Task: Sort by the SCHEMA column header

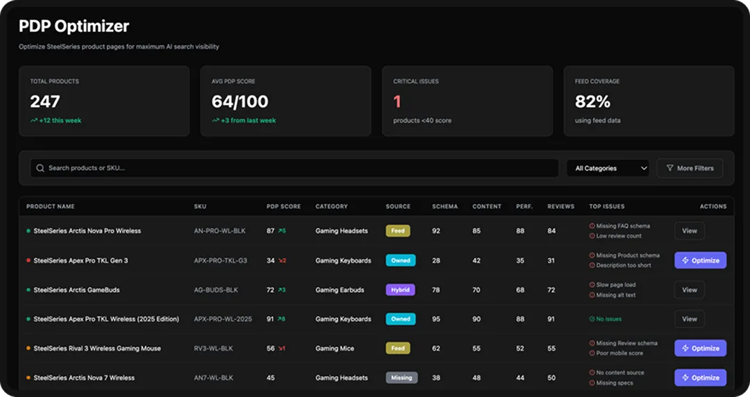Action: [445, 207]
